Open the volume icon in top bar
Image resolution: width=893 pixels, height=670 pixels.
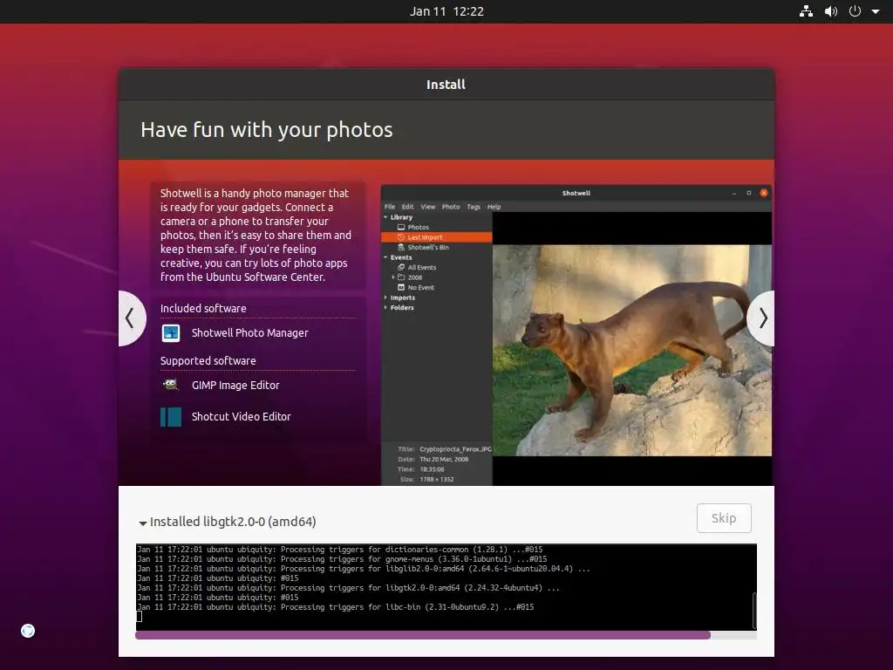click(x=831, y=11)
